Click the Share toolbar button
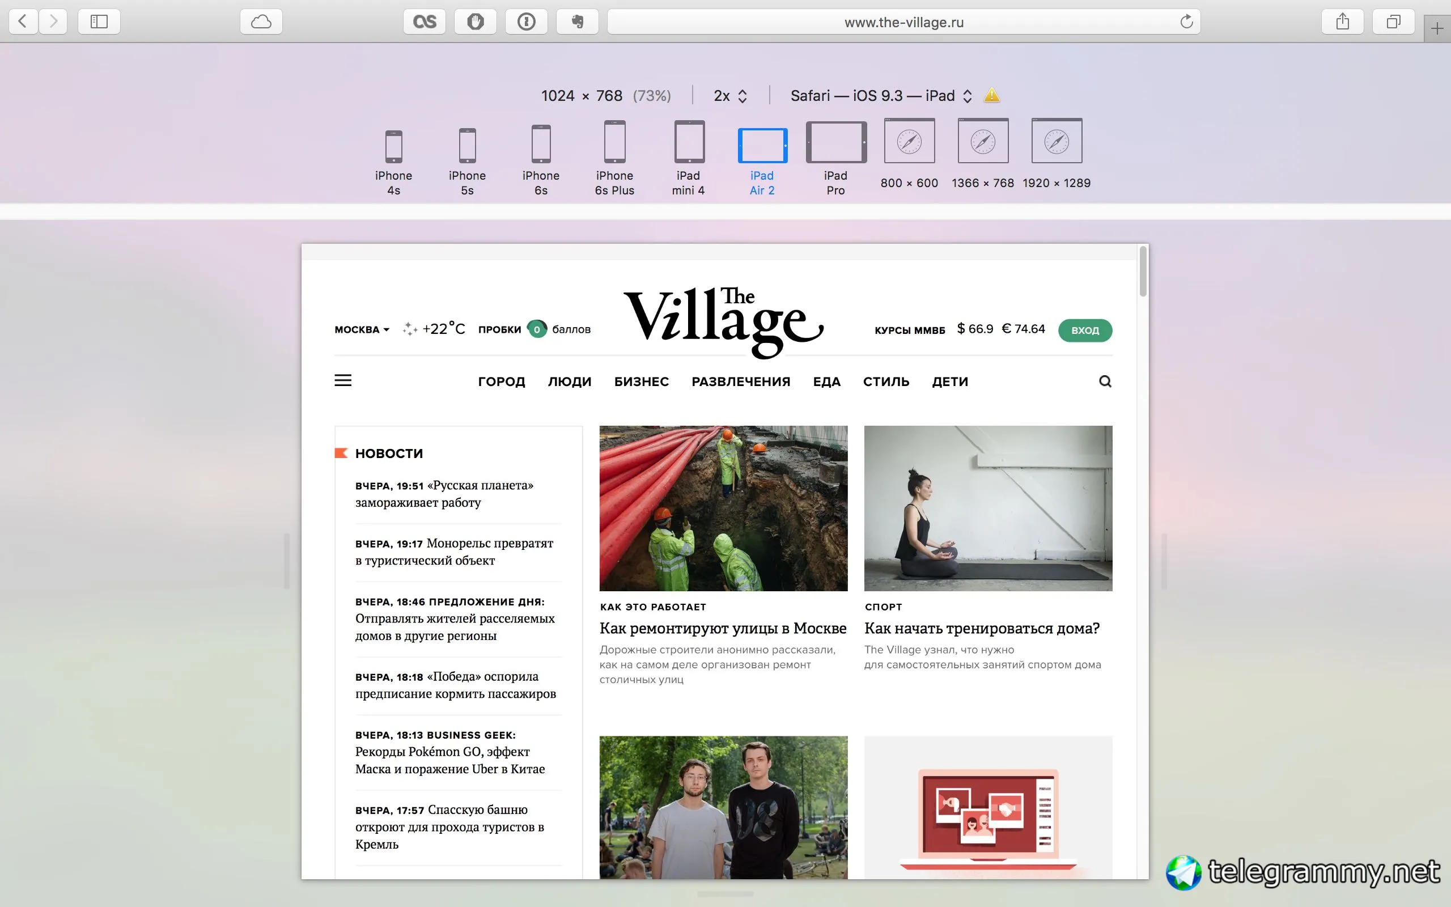Screen dimensions: 1451x907 pyautogui.click(x=1343, y=22)
